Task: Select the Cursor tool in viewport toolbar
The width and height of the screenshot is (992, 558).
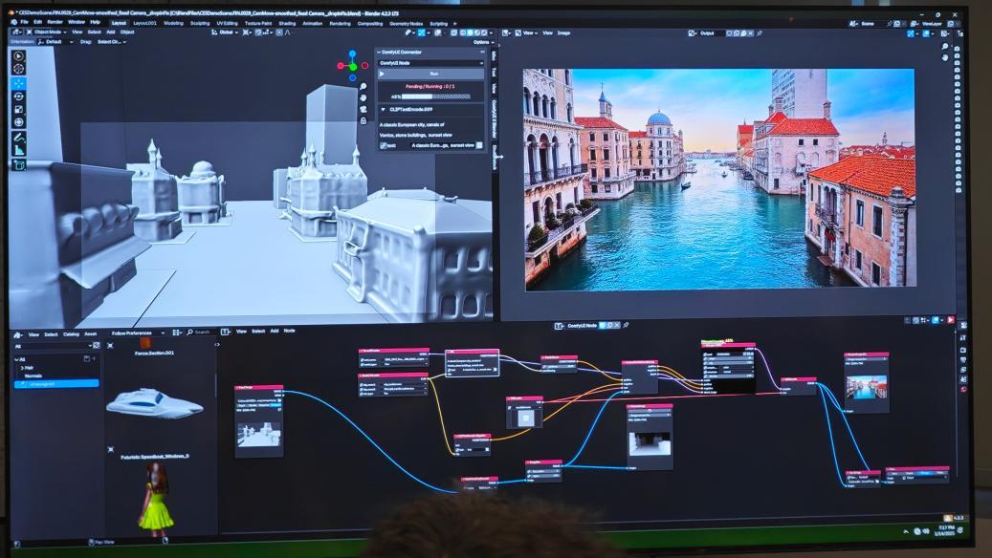Action: point(19,69)
